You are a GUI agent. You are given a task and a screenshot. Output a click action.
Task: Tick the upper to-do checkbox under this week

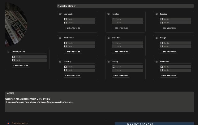coord(65,19)
